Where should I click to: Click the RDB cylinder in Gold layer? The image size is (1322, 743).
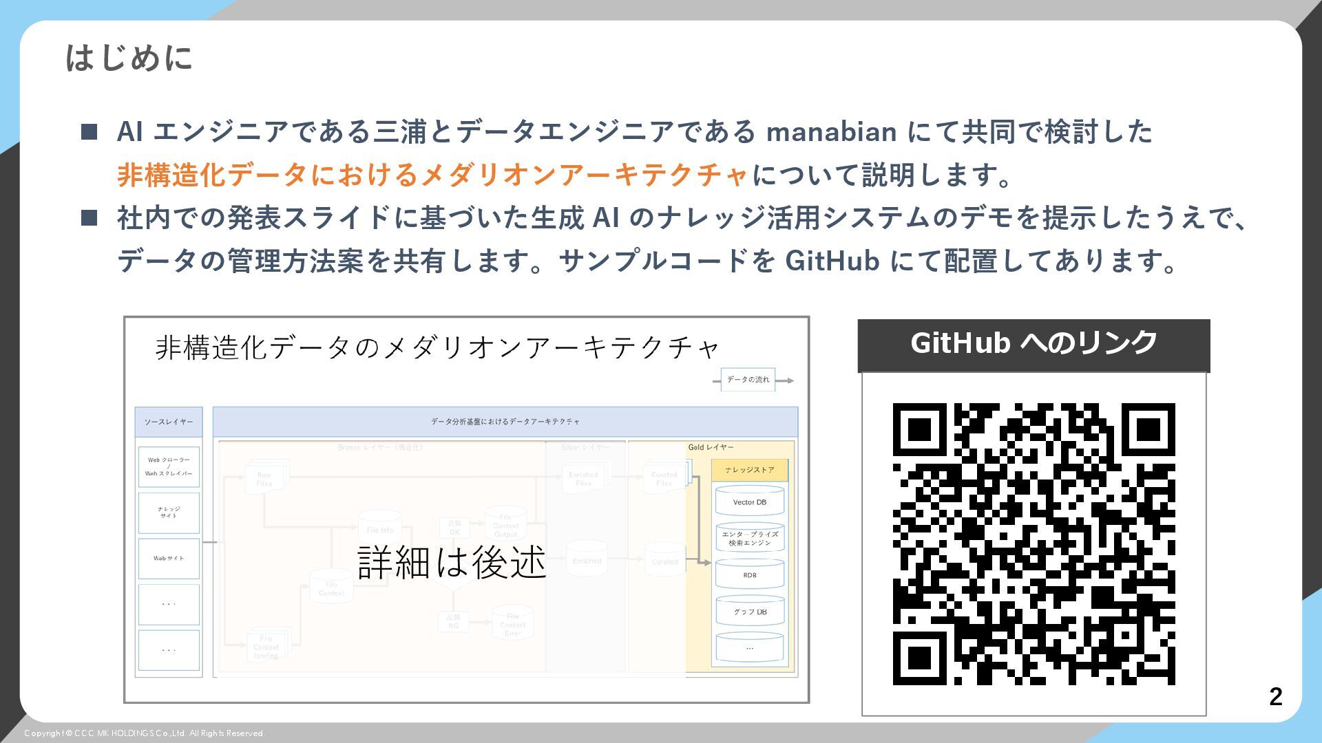click(x=750, y=574)
